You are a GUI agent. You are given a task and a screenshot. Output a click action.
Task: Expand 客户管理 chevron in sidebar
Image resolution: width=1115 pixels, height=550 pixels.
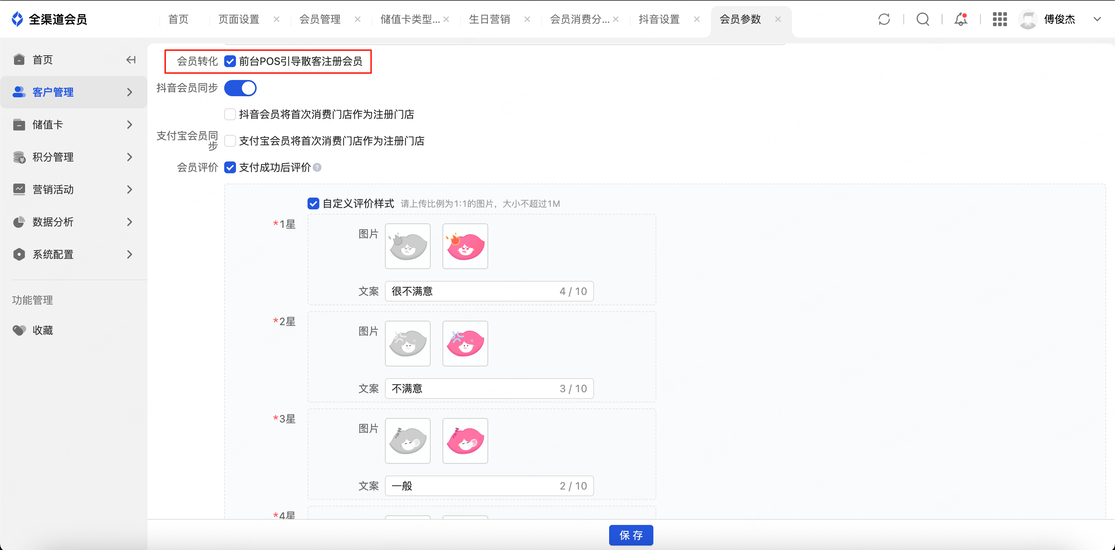click(129, 92)
